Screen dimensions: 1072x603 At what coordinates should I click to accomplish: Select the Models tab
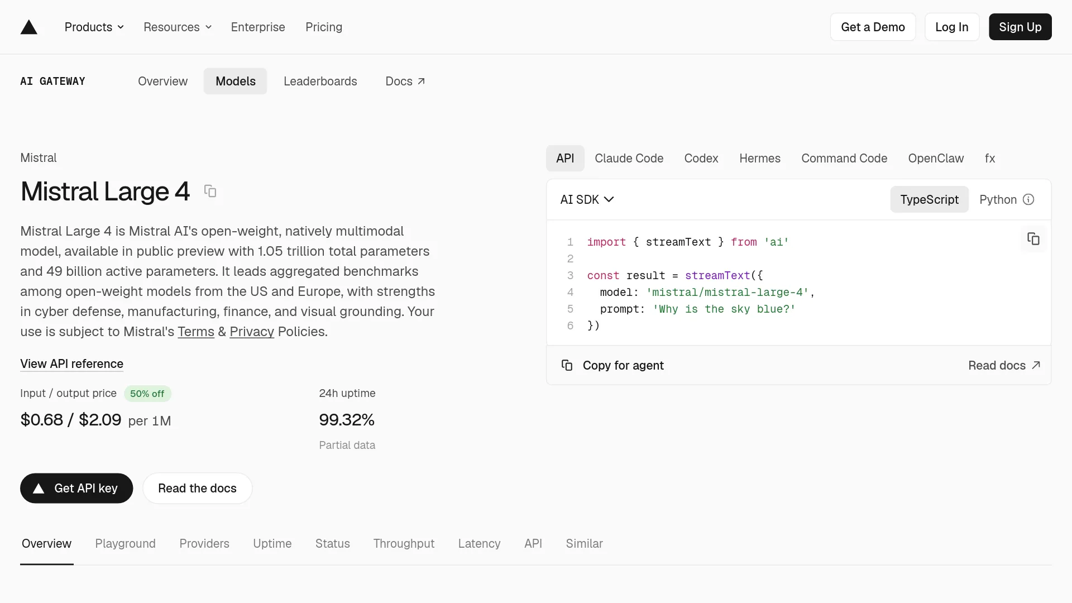click(x=236, y=81)
